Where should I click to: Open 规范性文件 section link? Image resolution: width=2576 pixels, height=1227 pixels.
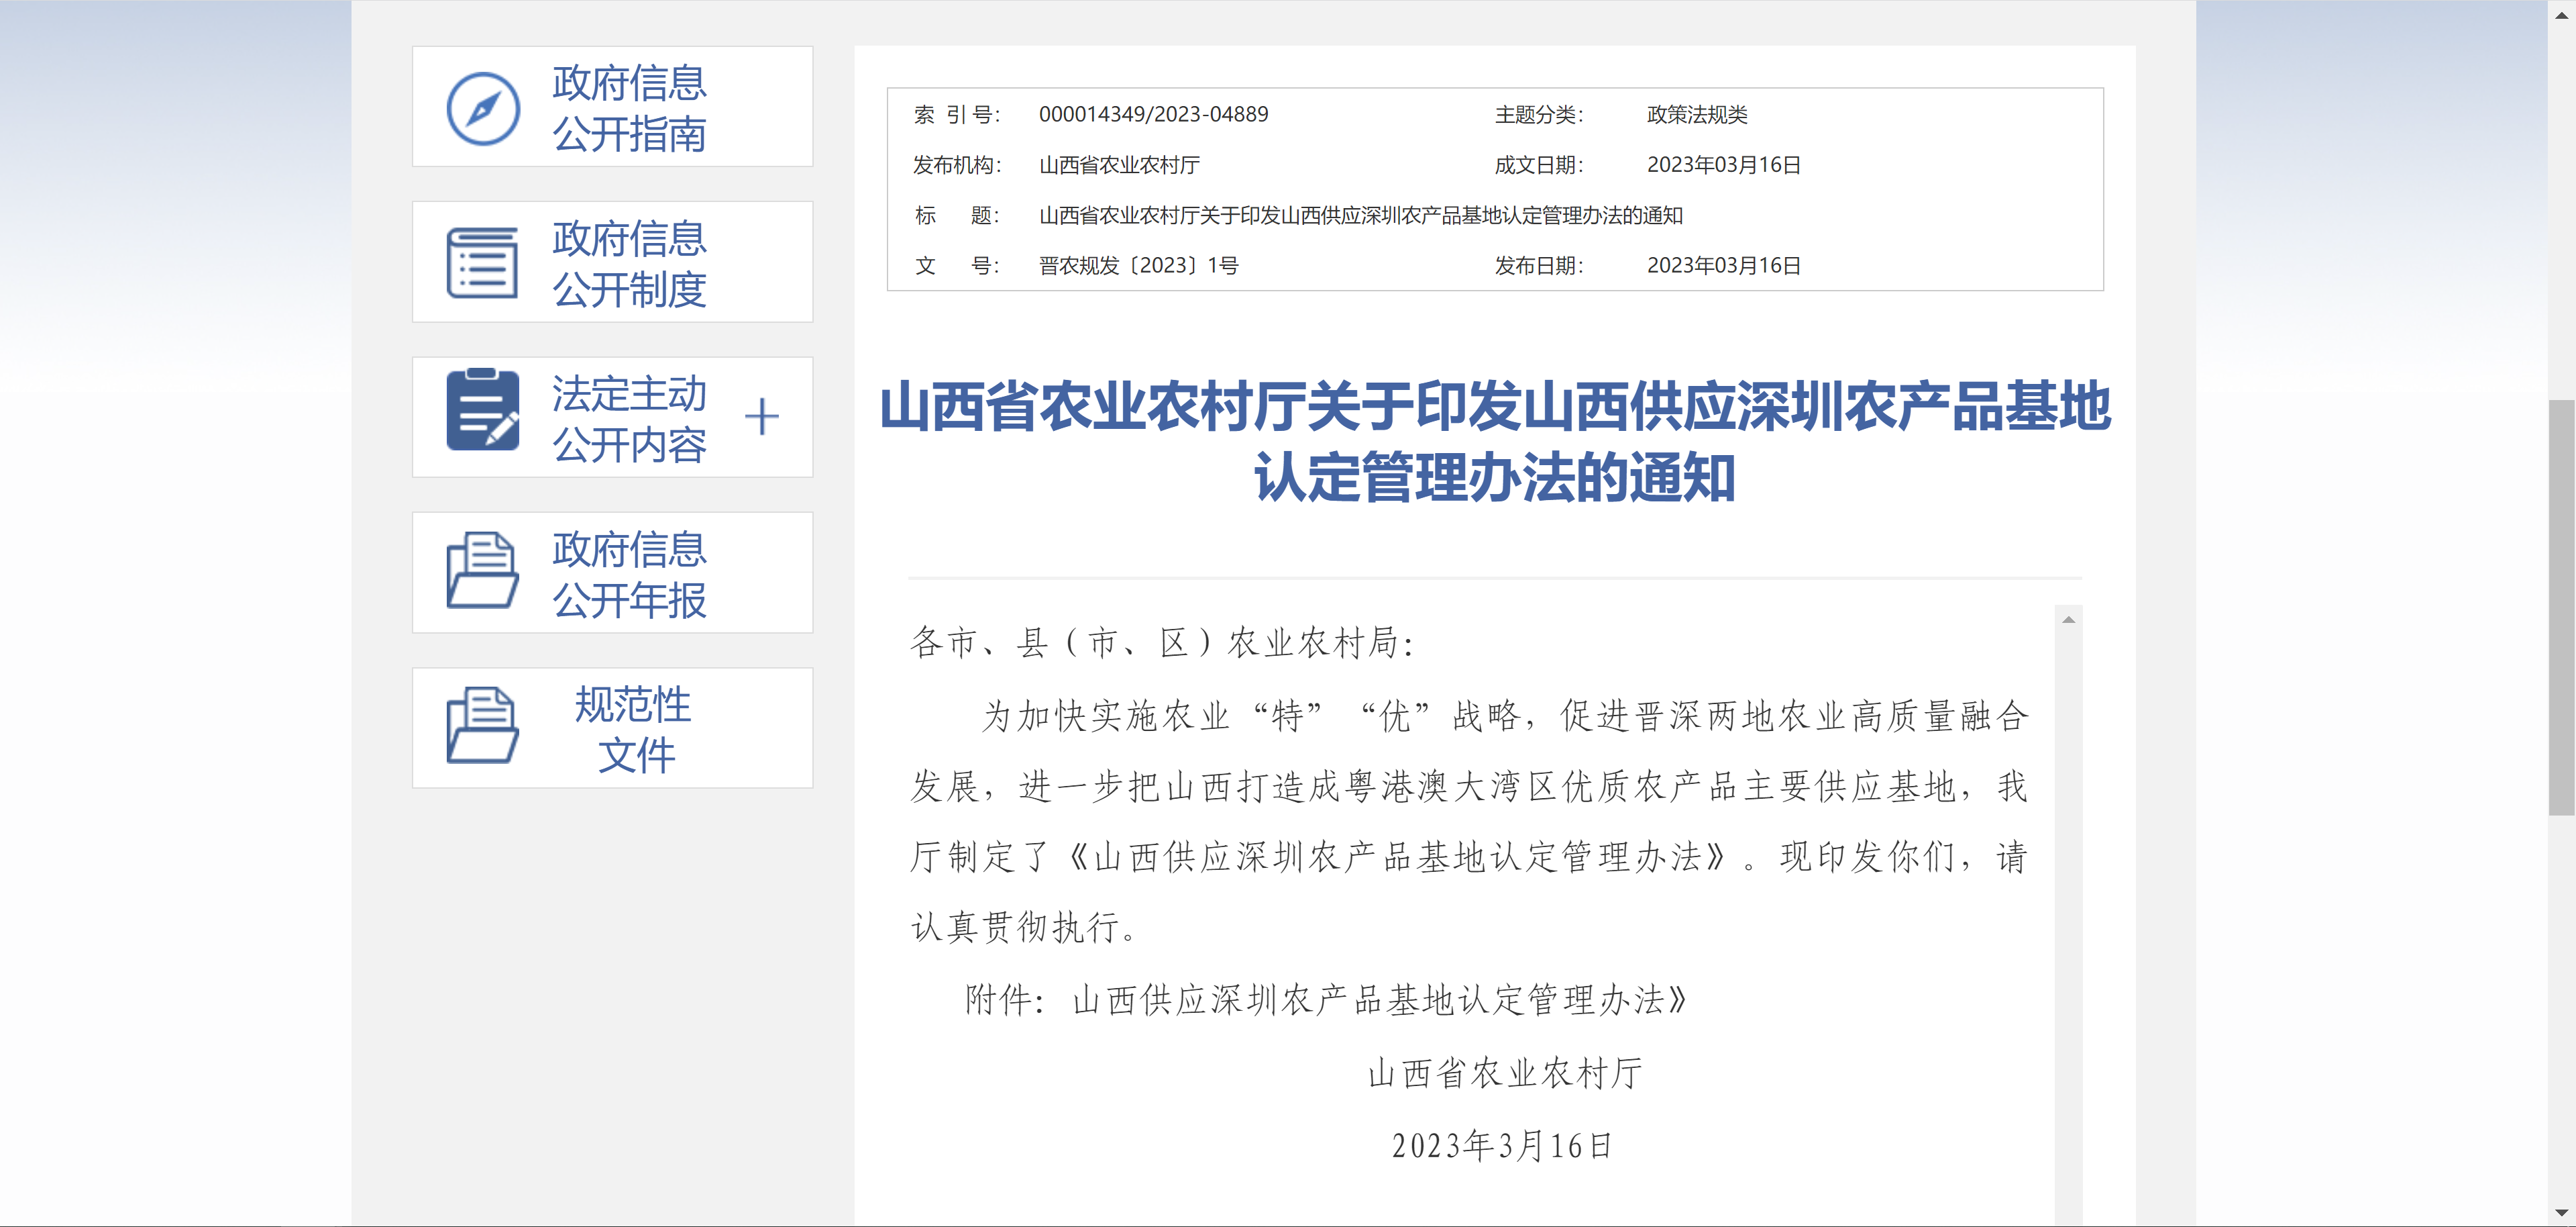pyautogui.click(x=634, y=728)
